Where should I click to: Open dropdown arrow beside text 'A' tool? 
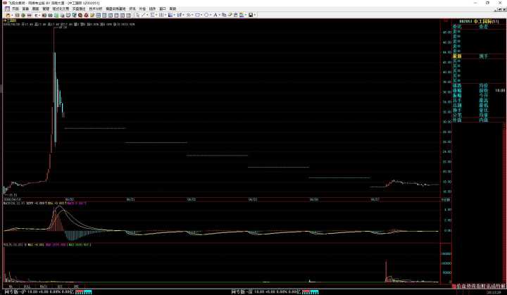pos(220,15)
